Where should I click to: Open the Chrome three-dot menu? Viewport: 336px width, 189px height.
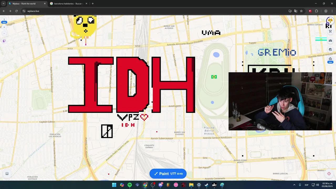(332, 11)
